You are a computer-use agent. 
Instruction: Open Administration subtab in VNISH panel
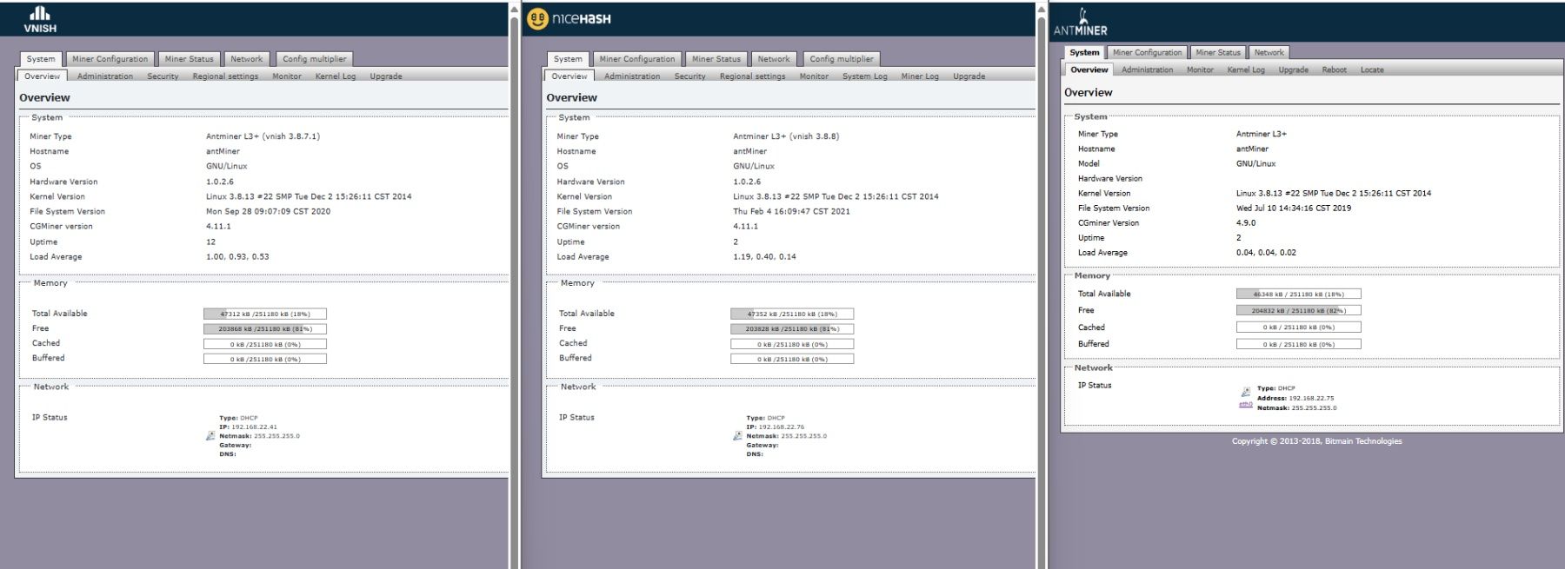(105, 76)
